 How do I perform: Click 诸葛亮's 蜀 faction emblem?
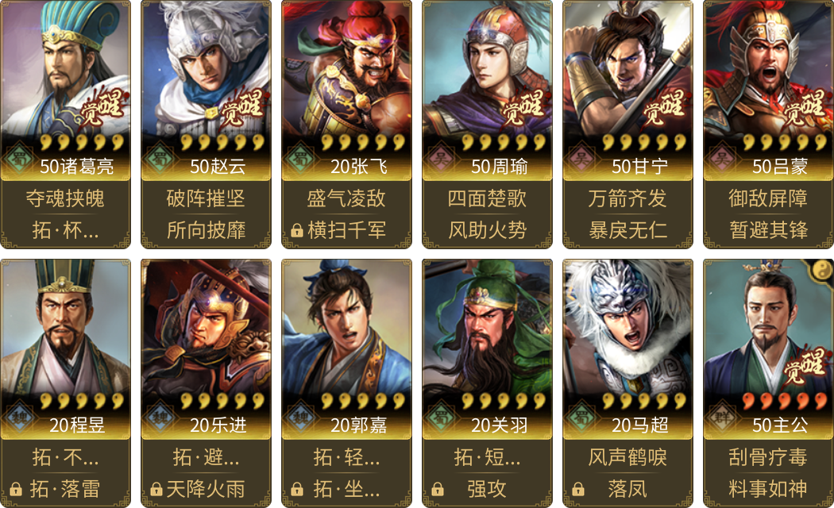19,159
